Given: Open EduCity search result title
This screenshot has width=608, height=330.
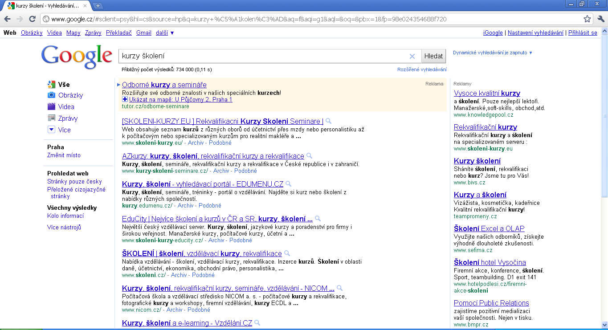Looking at the screenshot, I should pyautogui.click(x=217, y=219).
